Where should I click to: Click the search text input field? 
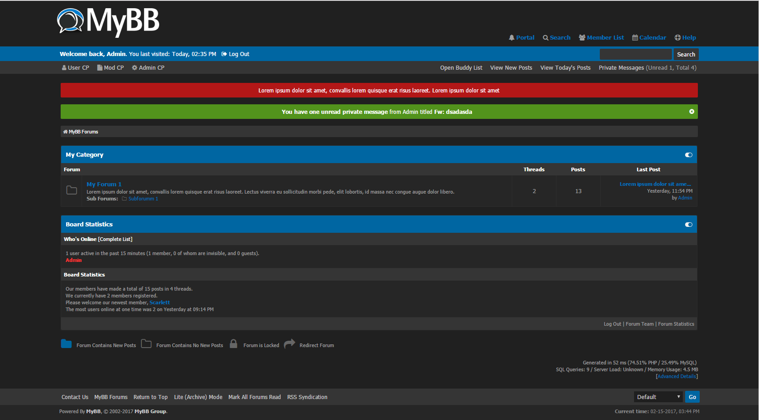tap(635, 54)
